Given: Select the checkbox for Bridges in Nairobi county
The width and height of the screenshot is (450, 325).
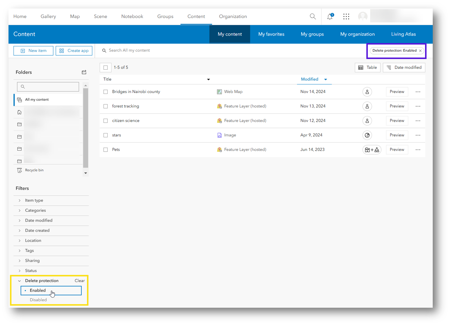Looking at the screenshot, I should (105, 91).
